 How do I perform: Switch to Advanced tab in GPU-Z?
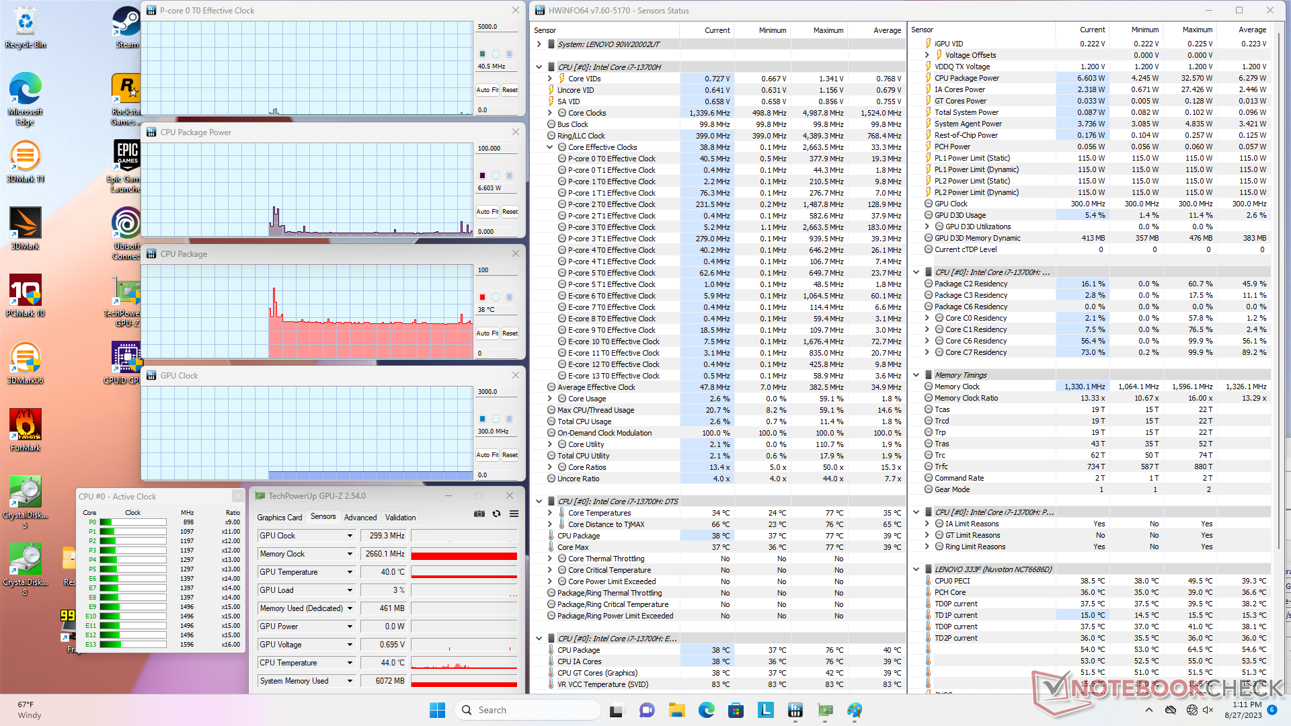360,518
